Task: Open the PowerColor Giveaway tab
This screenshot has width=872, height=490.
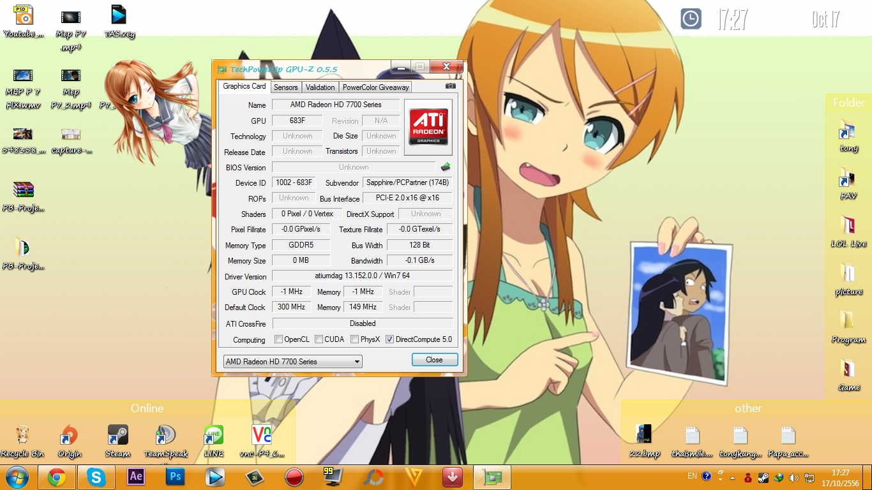Action: 375,87
